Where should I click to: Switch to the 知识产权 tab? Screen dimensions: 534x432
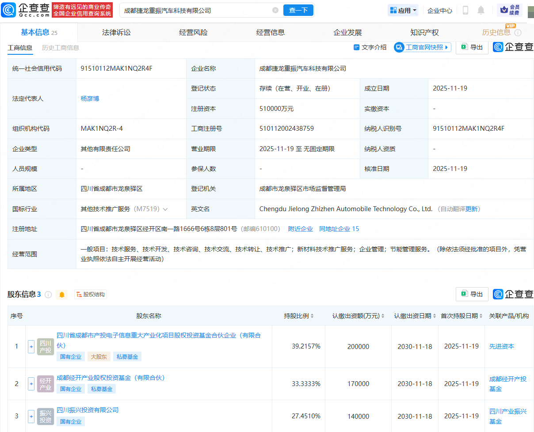[424, 32]
